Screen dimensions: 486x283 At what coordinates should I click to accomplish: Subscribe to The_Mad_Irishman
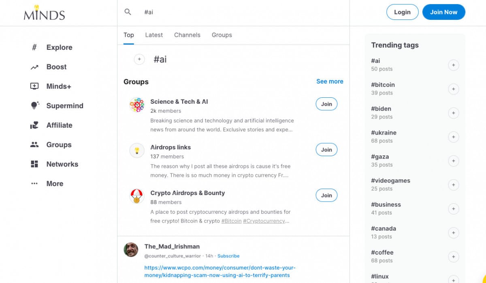pos(228,256)
